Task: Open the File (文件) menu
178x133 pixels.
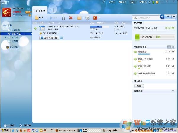Action: (x=112, y=2)
